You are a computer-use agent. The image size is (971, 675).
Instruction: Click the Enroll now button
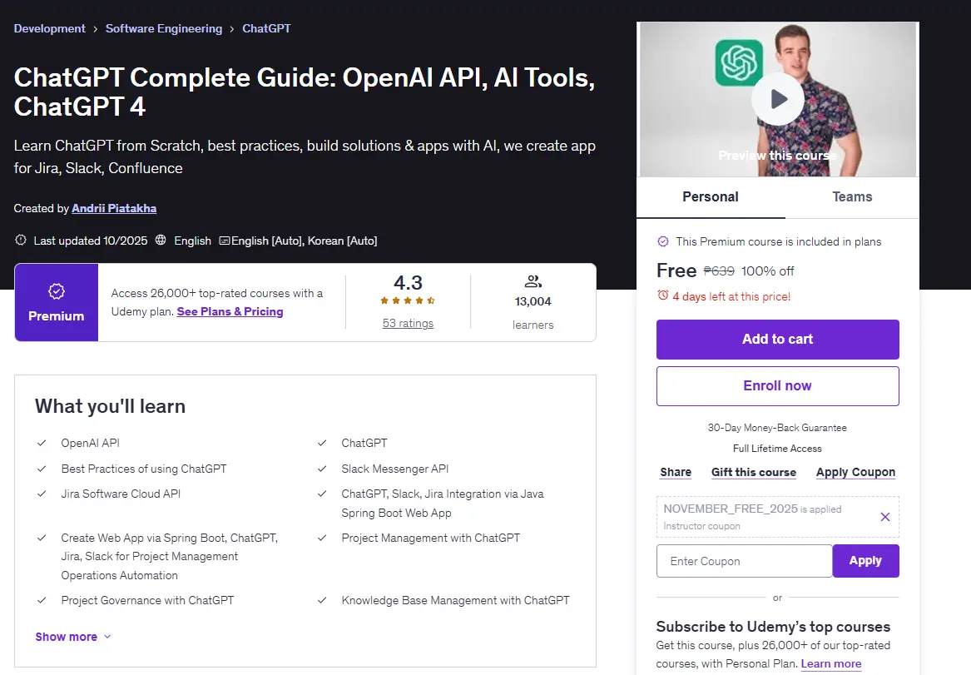778,386
